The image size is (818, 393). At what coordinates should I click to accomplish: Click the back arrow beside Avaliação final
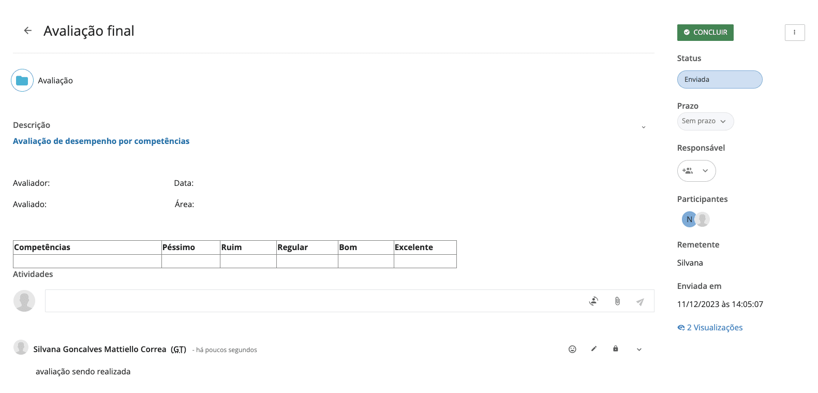28,31
